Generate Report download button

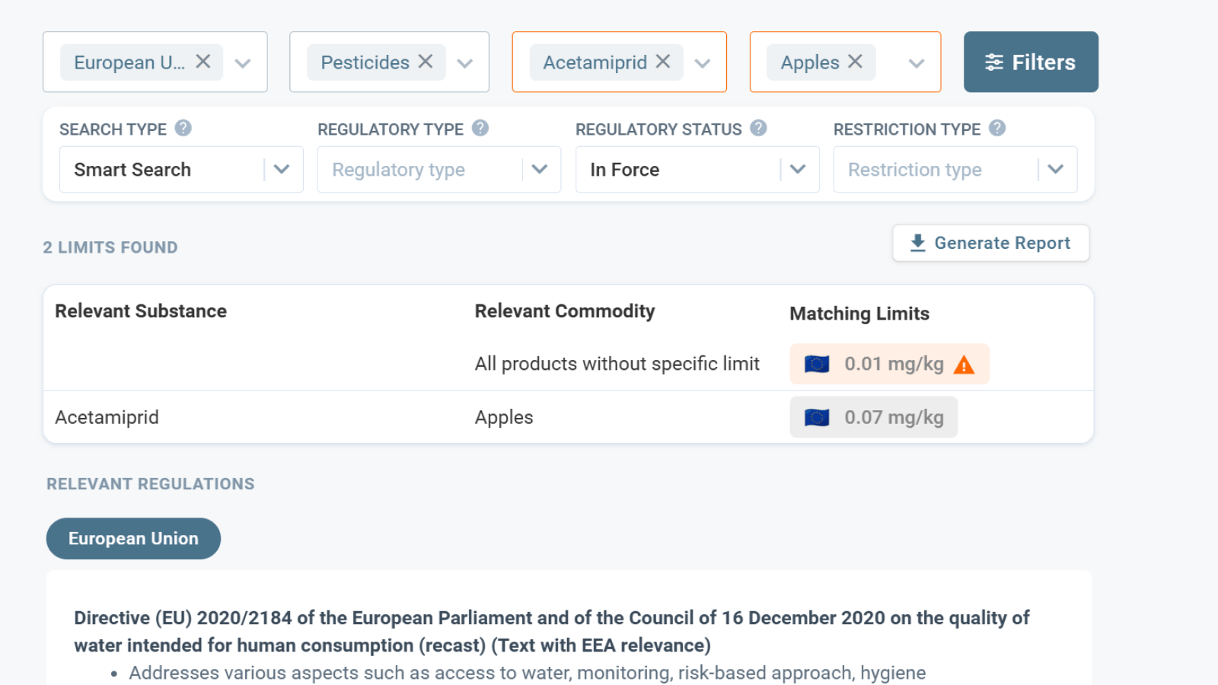pos(990,243)
